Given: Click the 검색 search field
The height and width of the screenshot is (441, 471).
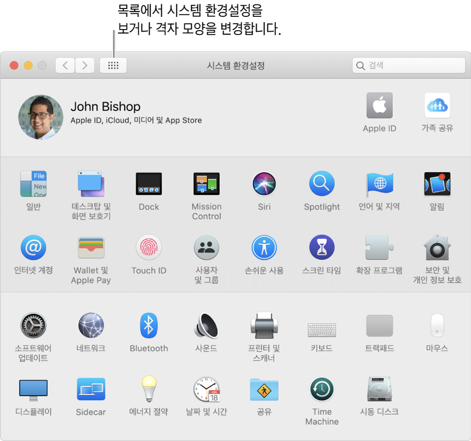Looking at the screenshot, I should [409, 65].
